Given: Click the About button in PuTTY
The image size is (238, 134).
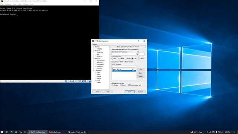Looking at the screenshot, I should [x=97, y=92].
